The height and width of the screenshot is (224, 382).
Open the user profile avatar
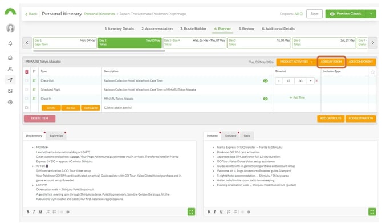(x=10, y=28)
